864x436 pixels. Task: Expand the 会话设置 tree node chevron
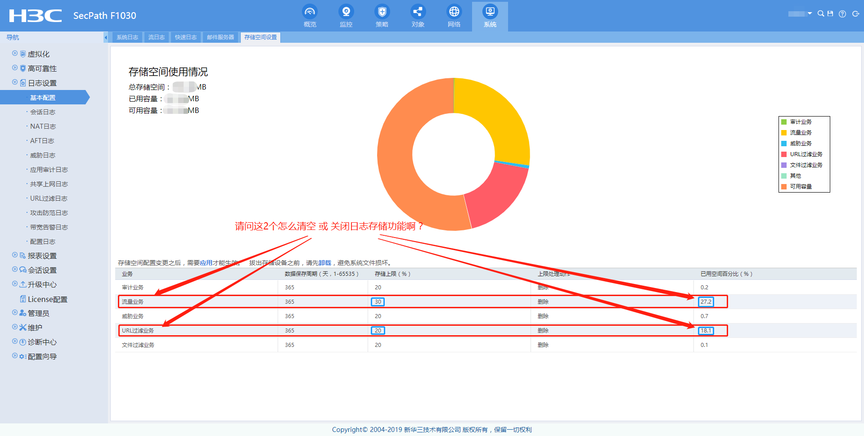tap(15, 270)
